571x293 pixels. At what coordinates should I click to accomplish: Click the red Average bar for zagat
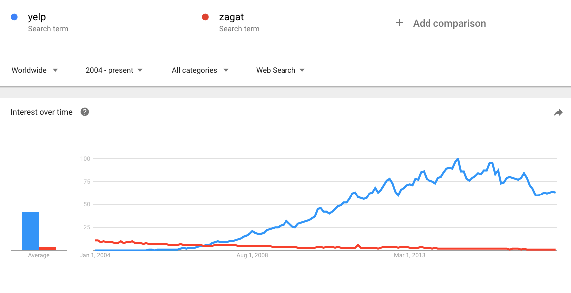[48, 248]
